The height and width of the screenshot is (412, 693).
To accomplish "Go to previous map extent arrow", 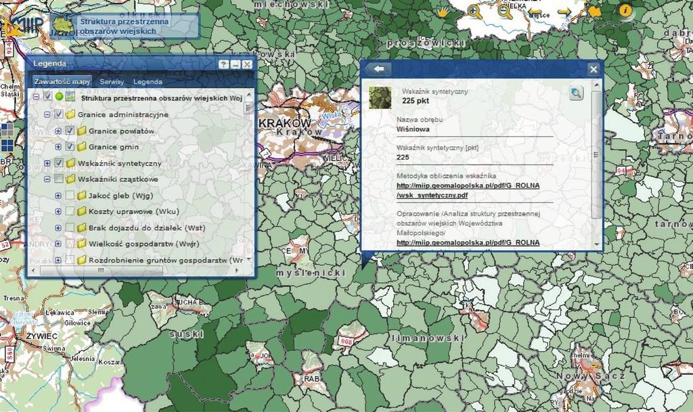I will coord(535,12).
